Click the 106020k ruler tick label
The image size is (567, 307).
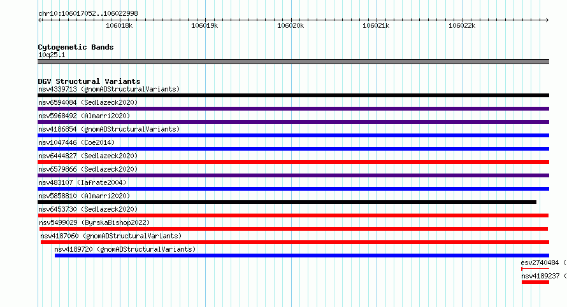click(x=291, y=25)
